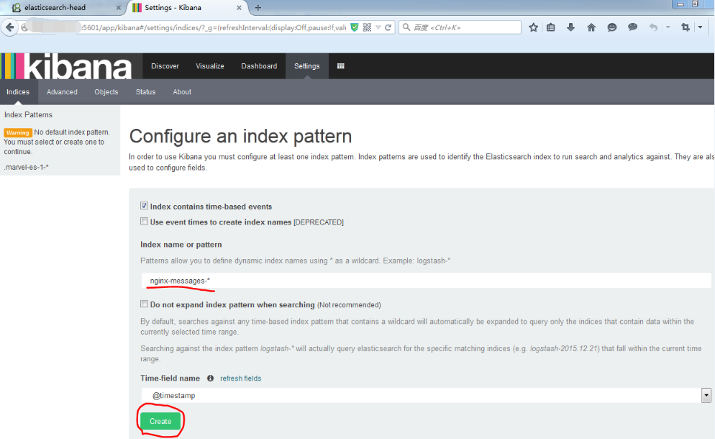Click the Configure an index pattern heading
715x439 pixels.
pyautogui.click(x=240, y=136)
